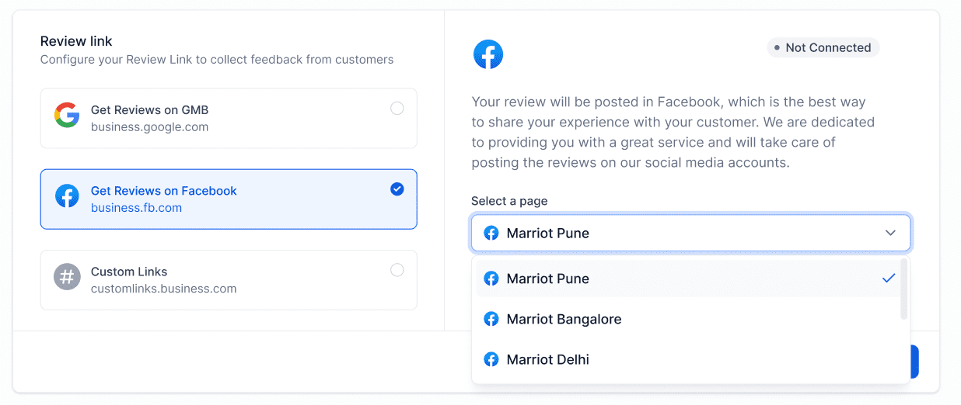Click the checkmark next to Marriot Pune option

pyautogui.click(x=889, y=279)
